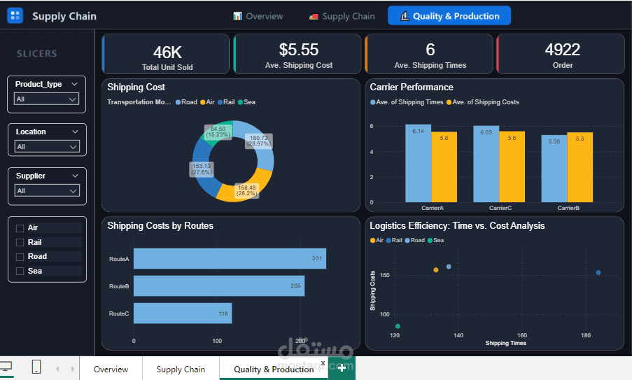The height and width of the screenshot is (380, 632).
Task: Click the 4922 Order card
Action: 561,54
